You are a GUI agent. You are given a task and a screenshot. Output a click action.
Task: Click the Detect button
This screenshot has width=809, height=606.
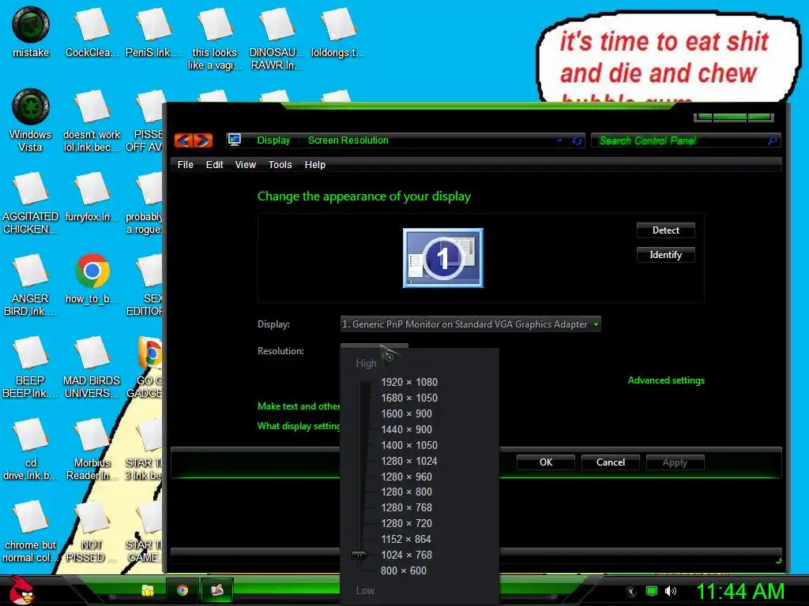pyautogui.click(x=665, y=230)
